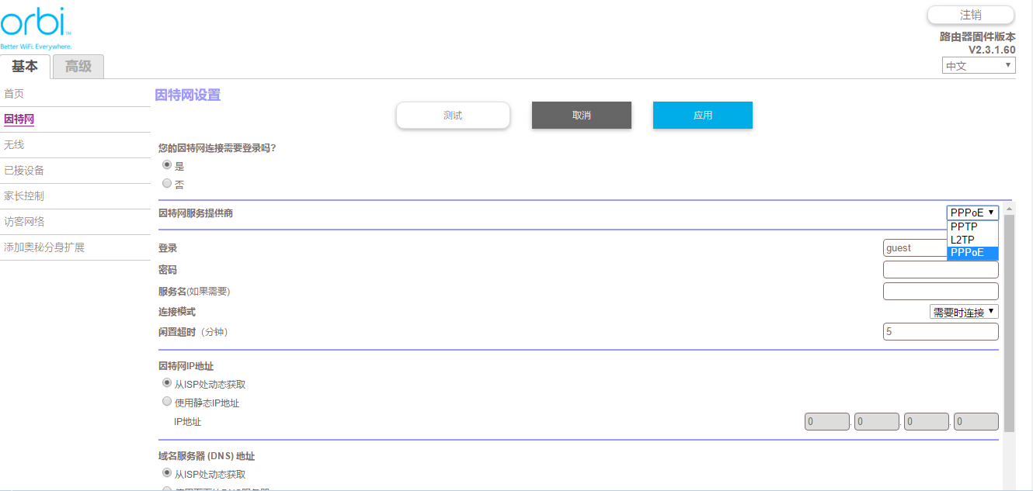Click the 闲置超时 timeout field

pos(940,331)
